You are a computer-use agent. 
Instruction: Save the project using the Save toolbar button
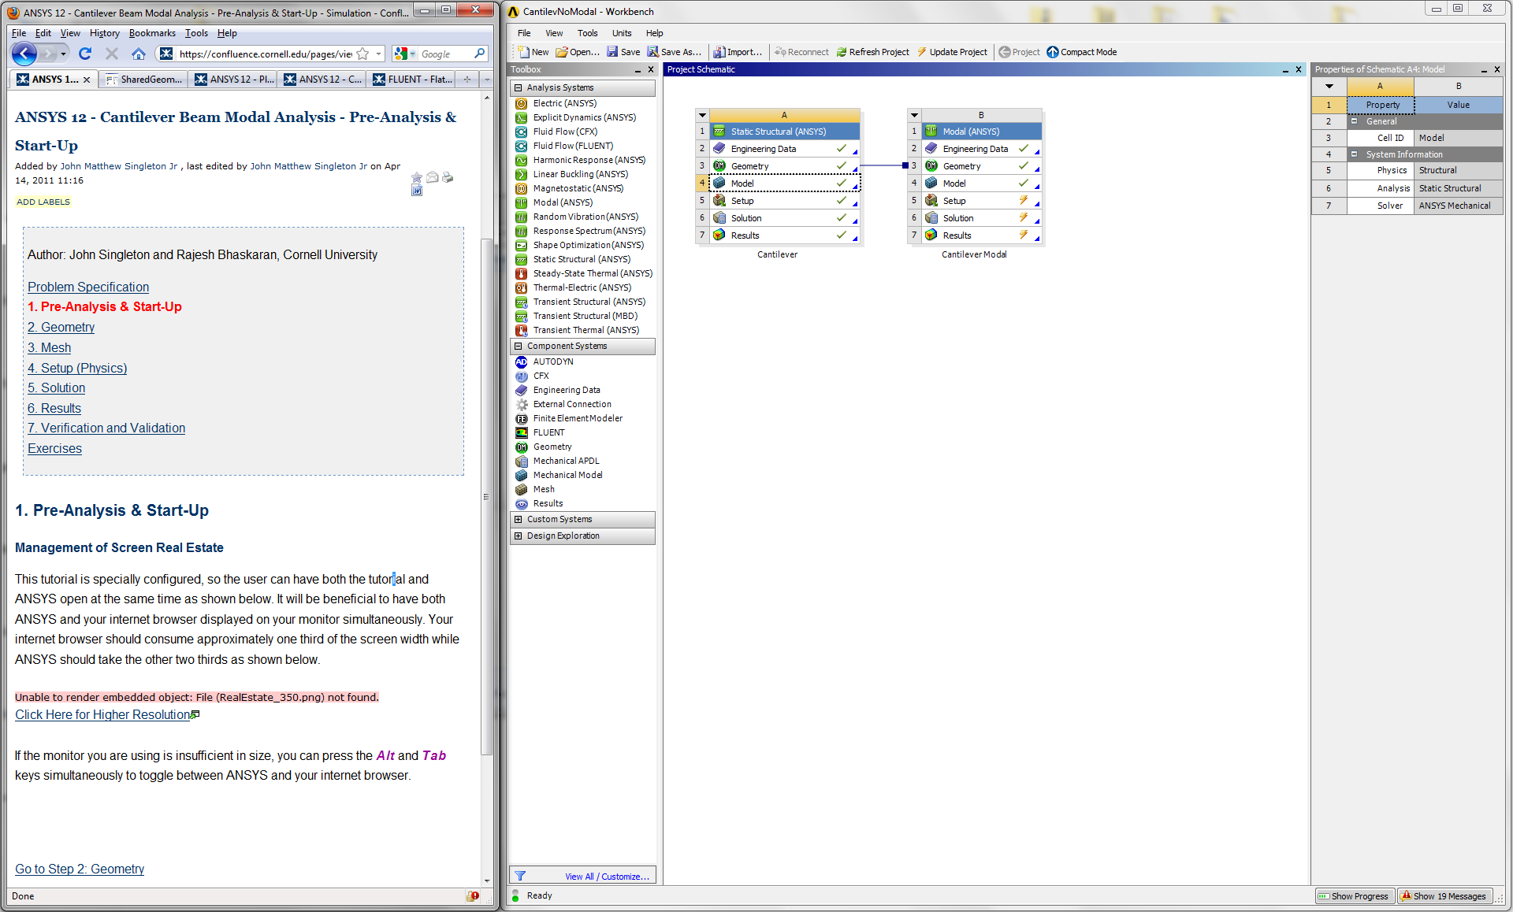click(x=623, y=52)
